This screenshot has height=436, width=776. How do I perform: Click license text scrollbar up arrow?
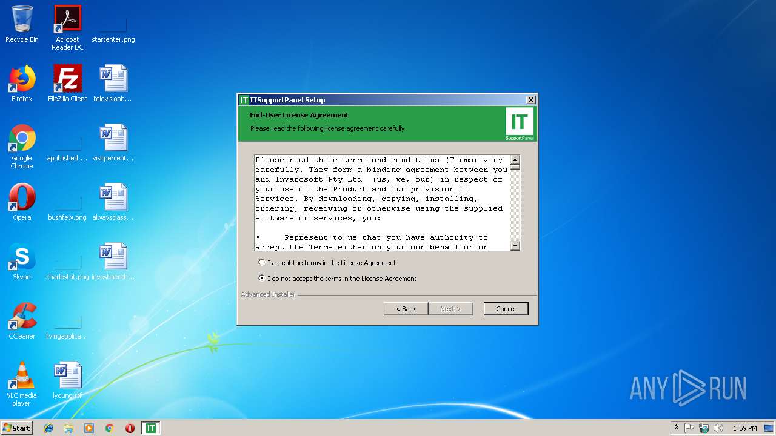(515, 160)
